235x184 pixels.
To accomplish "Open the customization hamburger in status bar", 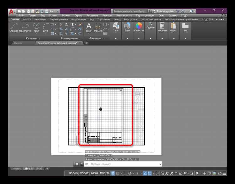I will click(x=224, y=173).
